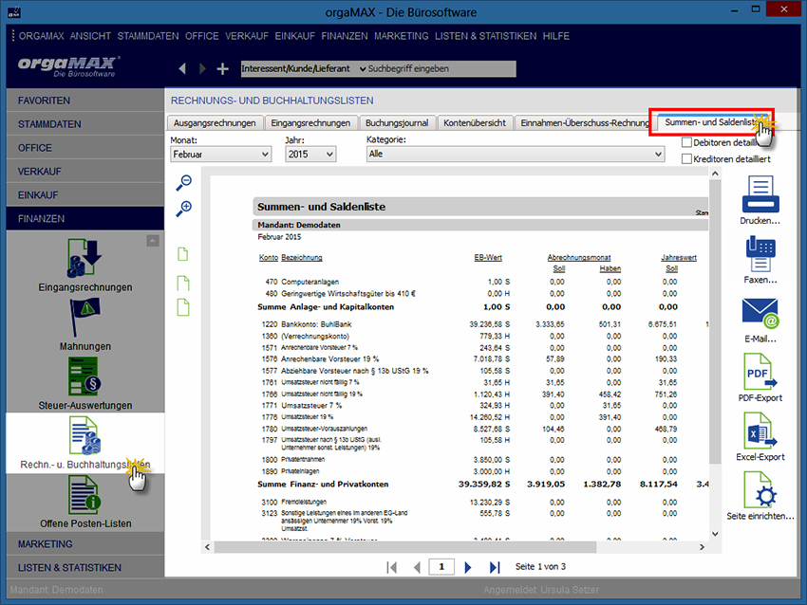
Task: Navigate forward with the right arrow
Action: [x=202, y=68]
